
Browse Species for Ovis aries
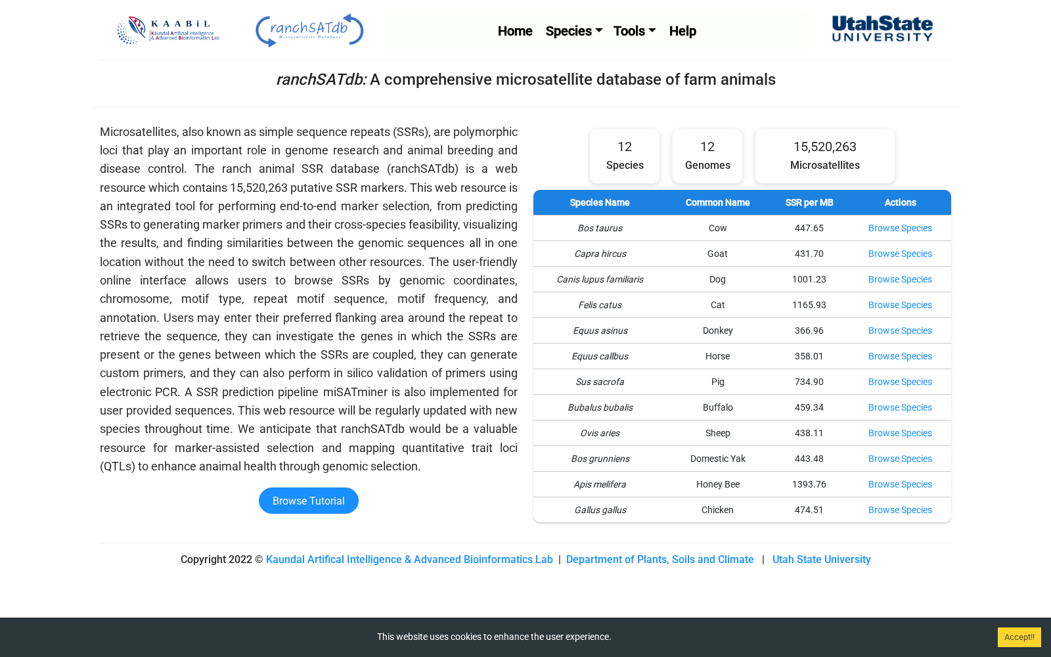900,433
